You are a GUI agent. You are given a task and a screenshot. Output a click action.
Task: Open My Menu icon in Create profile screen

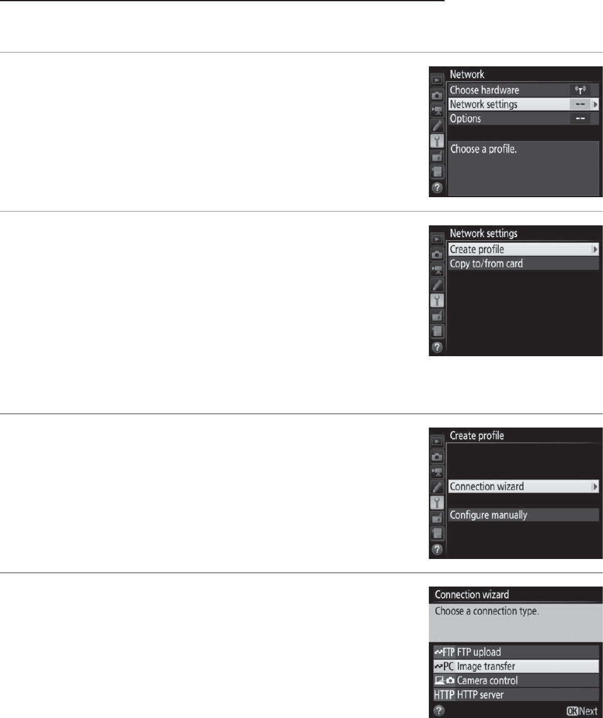[436, 533]
